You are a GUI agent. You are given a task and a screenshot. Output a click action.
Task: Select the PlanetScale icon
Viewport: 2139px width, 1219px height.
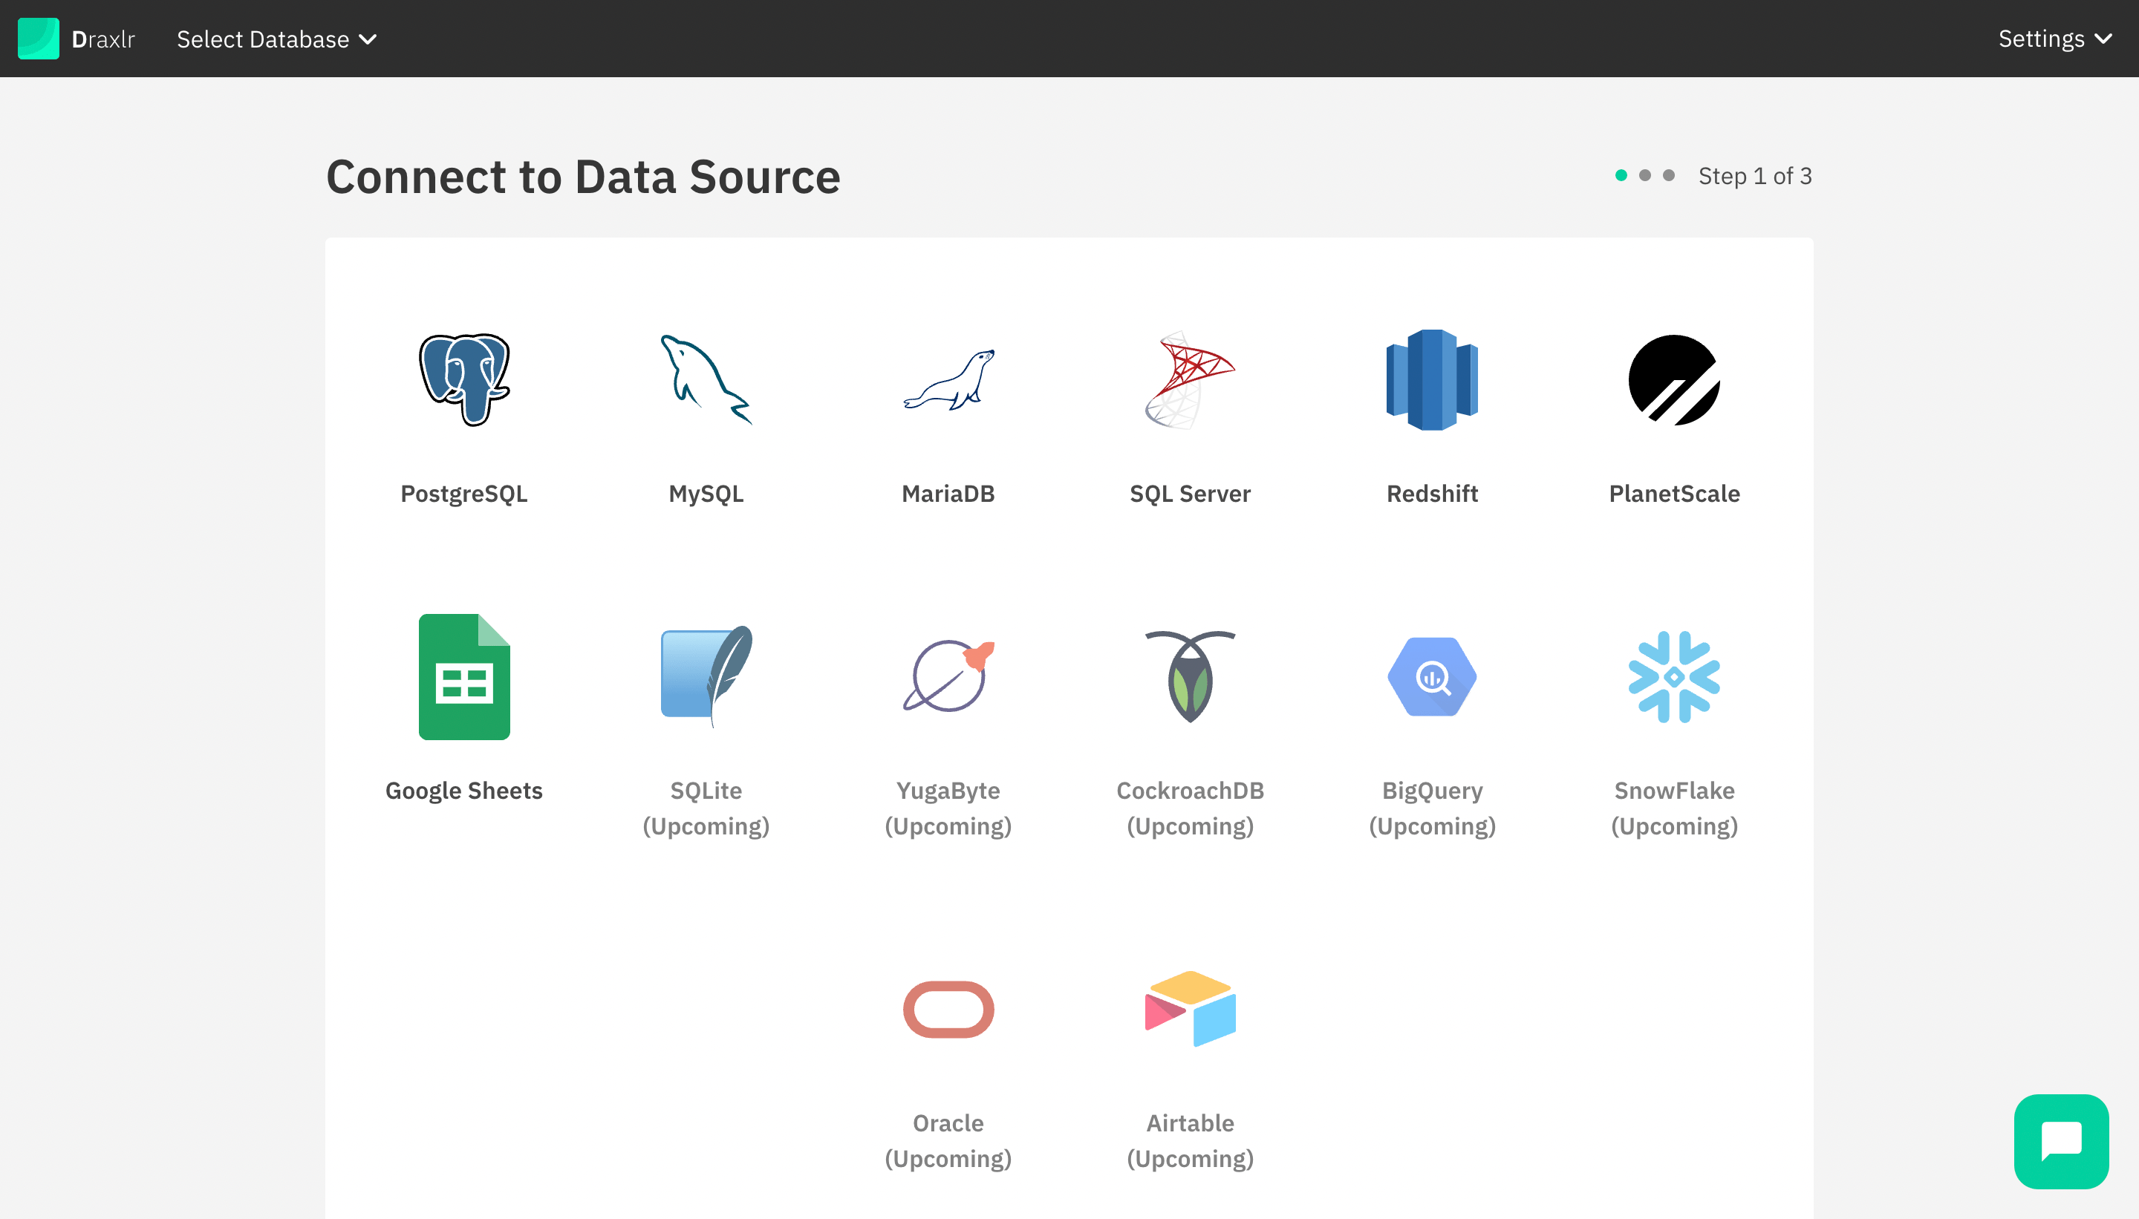click(x=1674, y=379)
